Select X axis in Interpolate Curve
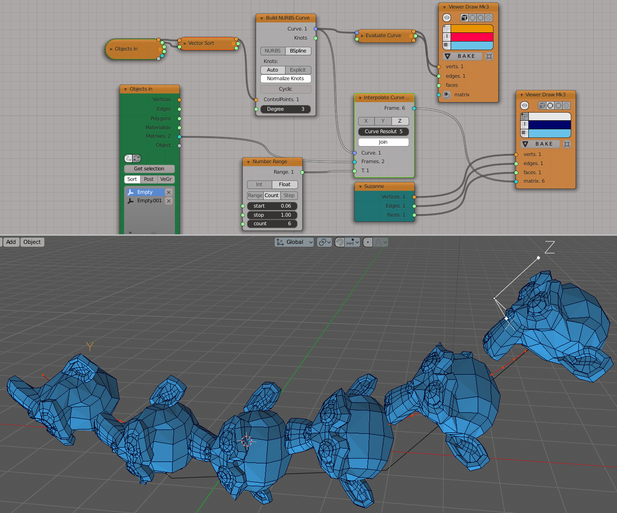 (366, 121)
